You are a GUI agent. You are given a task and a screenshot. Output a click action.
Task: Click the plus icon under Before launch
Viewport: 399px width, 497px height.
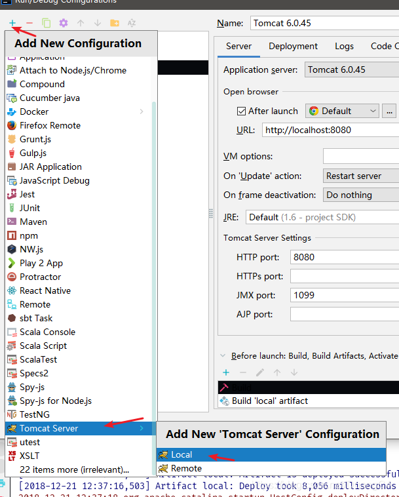[226, 372]
